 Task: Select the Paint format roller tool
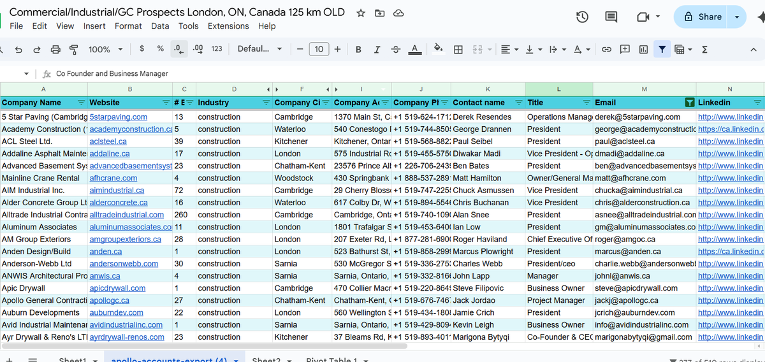coord(73,49)
